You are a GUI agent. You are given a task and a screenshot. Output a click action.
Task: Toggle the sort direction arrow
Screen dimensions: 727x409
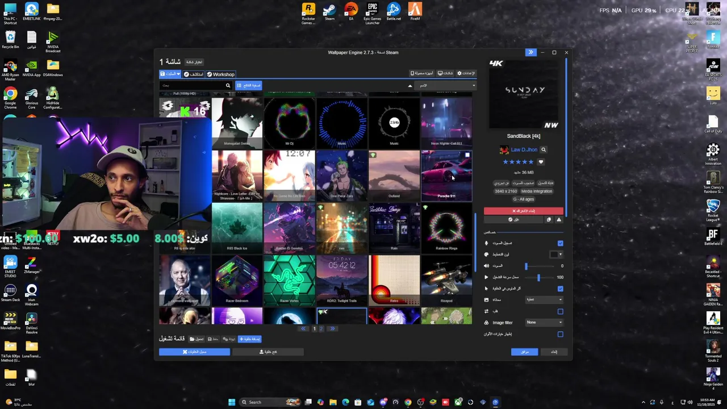point(410,86)
